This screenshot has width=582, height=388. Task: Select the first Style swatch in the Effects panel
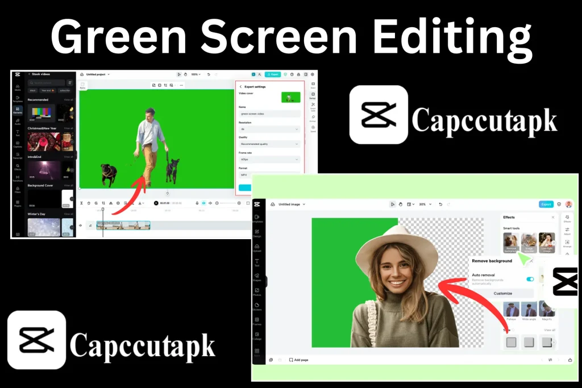pyautogui.click(x=511, y=342)
